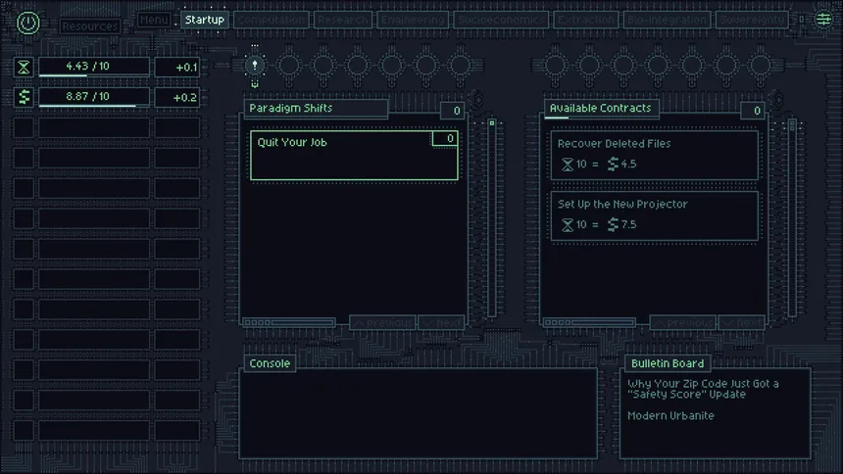Select the lit lightbulb node
This screenshot has width=843, height=474.
(x=255, y=66)
